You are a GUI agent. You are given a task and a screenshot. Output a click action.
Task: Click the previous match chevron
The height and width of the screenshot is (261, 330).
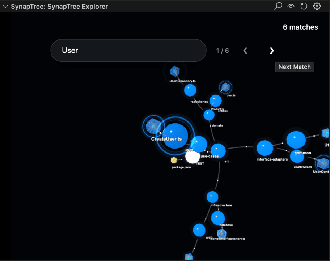coord(245,51)
